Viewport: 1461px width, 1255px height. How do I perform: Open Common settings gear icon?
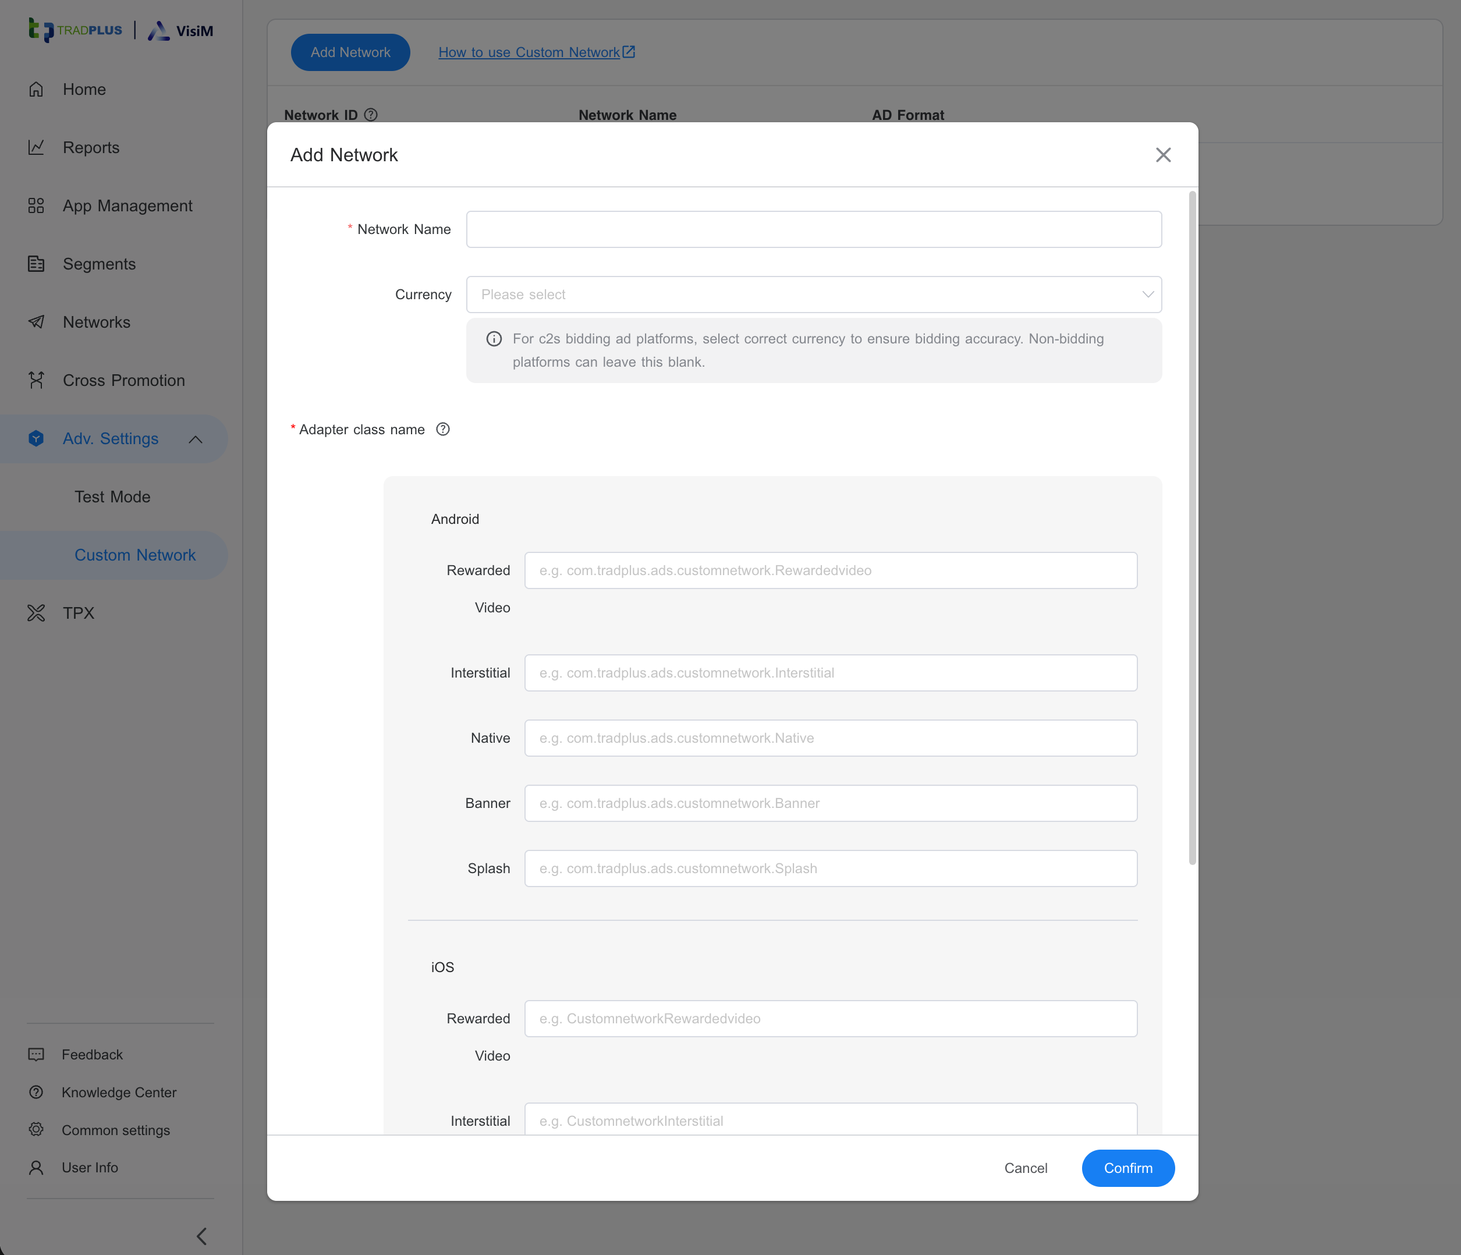tap(37, 1130)
